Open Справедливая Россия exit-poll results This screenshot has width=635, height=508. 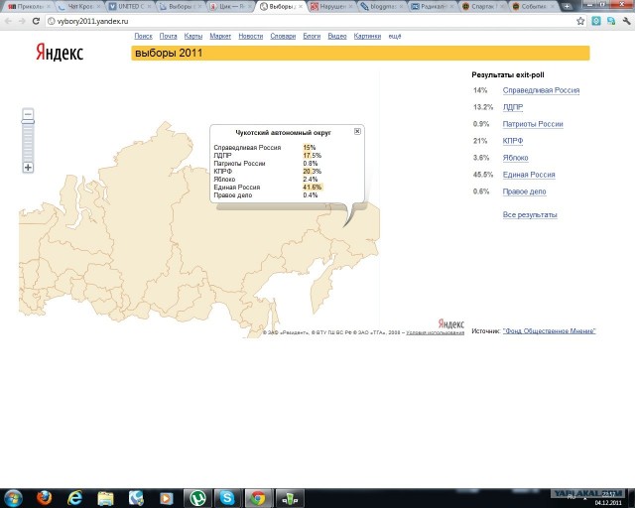coord(541,90)
